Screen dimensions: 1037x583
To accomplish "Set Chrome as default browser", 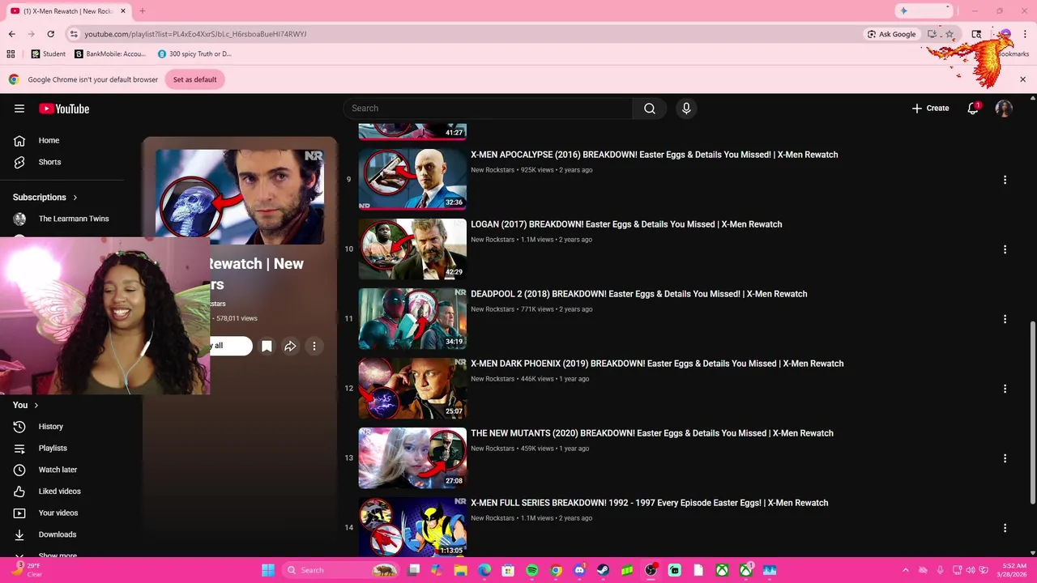I will click(194, 79).
